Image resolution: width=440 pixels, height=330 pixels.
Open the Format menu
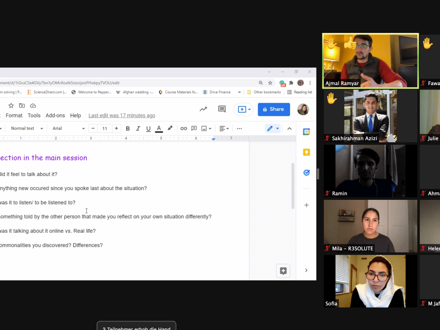pos(14,115)
